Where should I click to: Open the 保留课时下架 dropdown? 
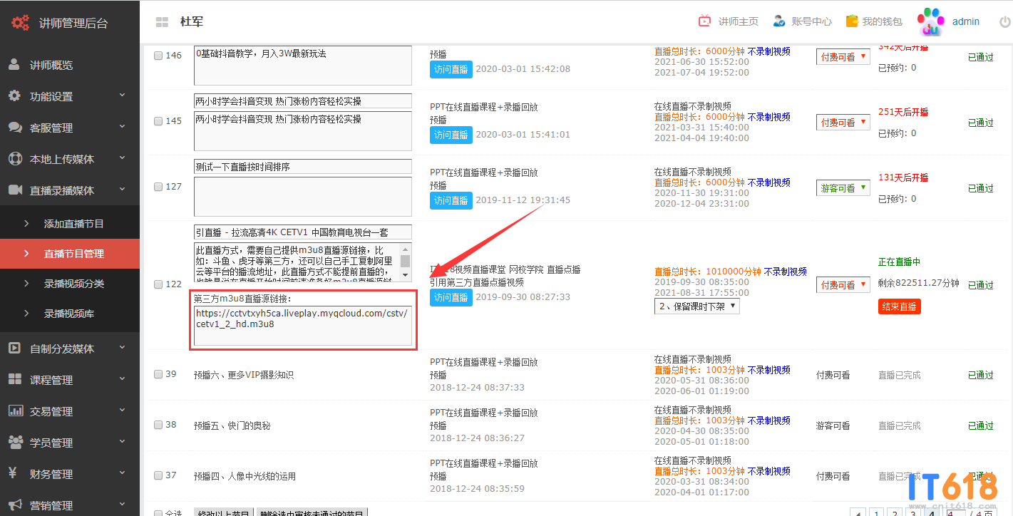(696, 306)
